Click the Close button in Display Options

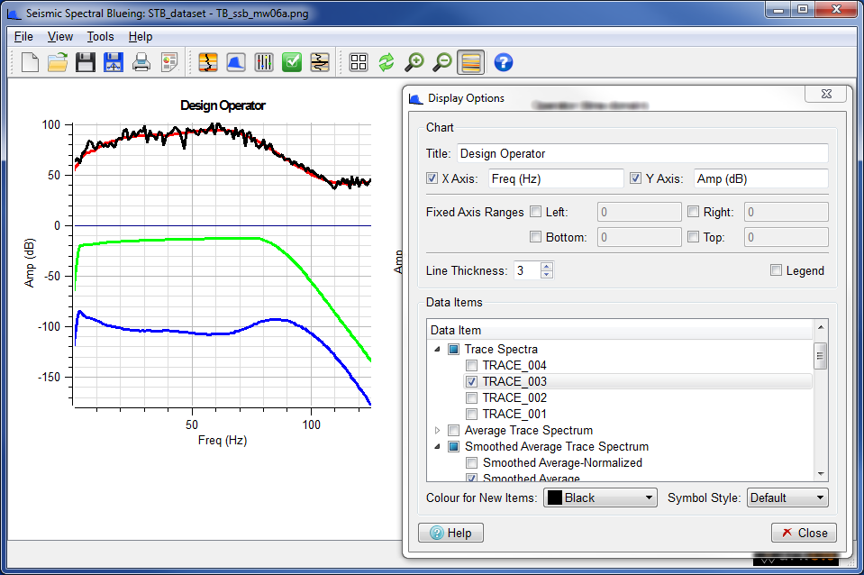[803, 532]
